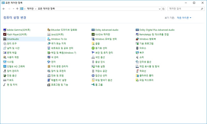Click 모든 제어판 항목 breadcrumb
This screenshot has height=124, width=207.
point(46,9)
